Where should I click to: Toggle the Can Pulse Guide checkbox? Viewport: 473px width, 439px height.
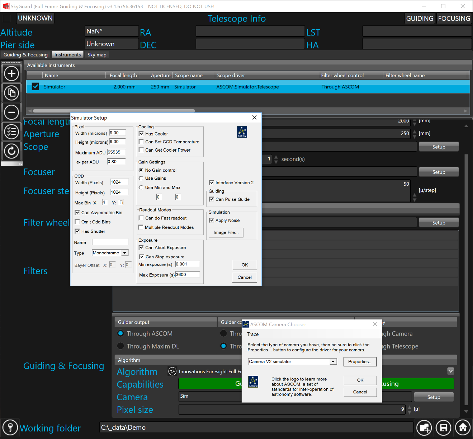tap(212, 199)
